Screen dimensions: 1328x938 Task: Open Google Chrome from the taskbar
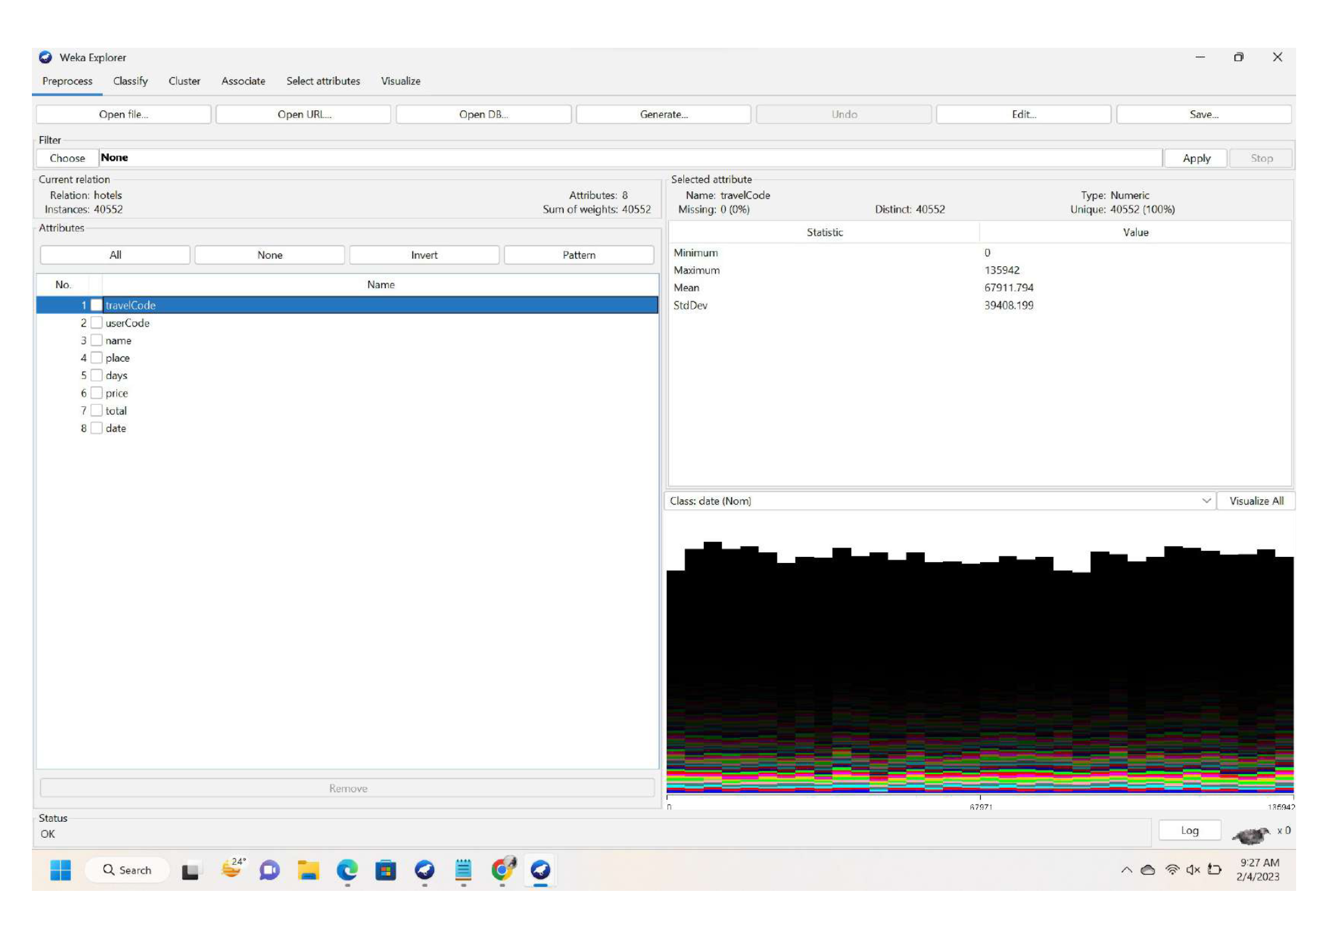pyautogui.click(x=501, y=870)
